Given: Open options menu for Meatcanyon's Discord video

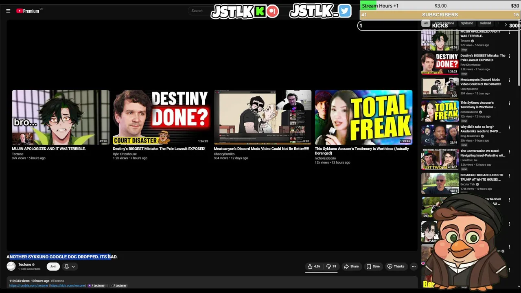Looking at the screenshot, I should (509, 80).
